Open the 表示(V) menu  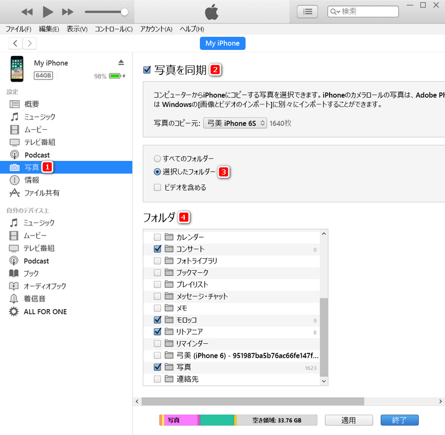coord(77,29)
